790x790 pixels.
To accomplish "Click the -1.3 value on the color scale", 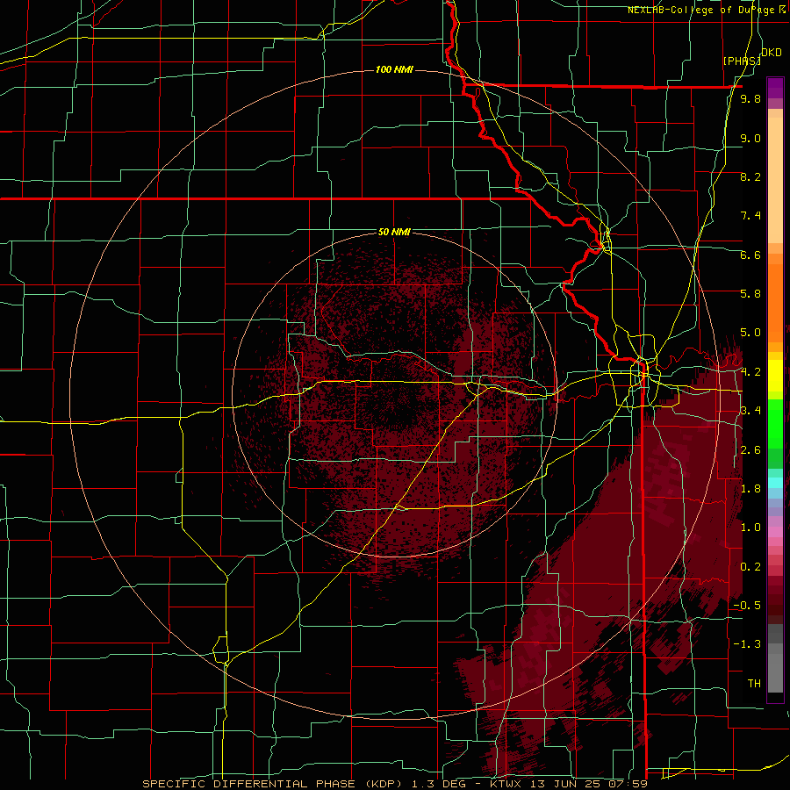I will coord(747,644).
